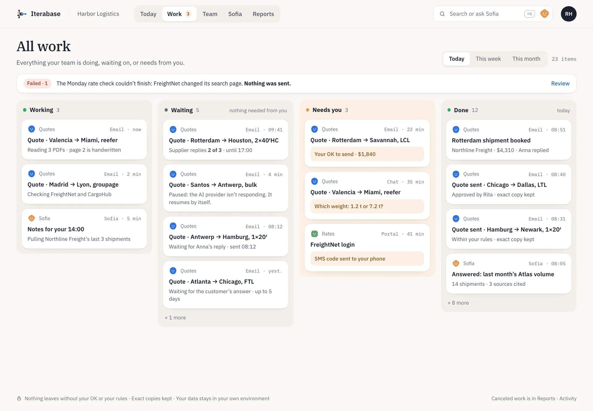This screenshot has width=593, height=411.
Task: Open Sofia via the search bar's orange avatar
Action: [x=544, y=14]
